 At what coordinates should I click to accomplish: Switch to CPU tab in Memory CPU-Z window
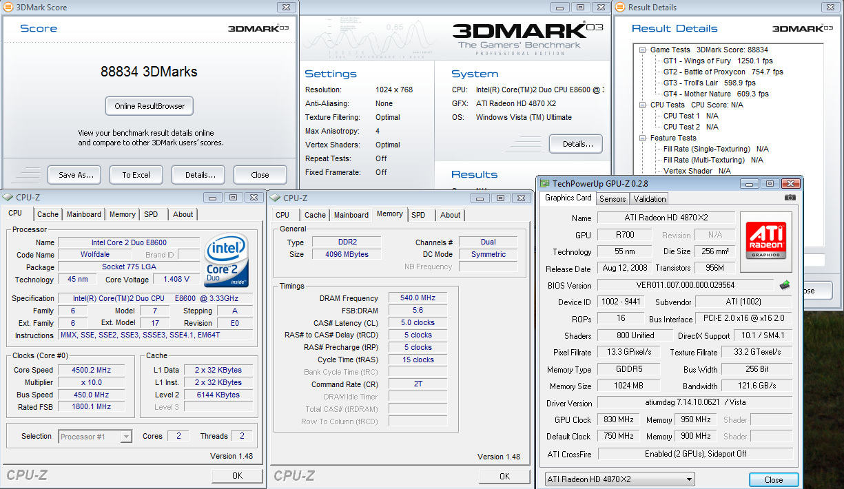pyautogui.click(x=282, y=215)
